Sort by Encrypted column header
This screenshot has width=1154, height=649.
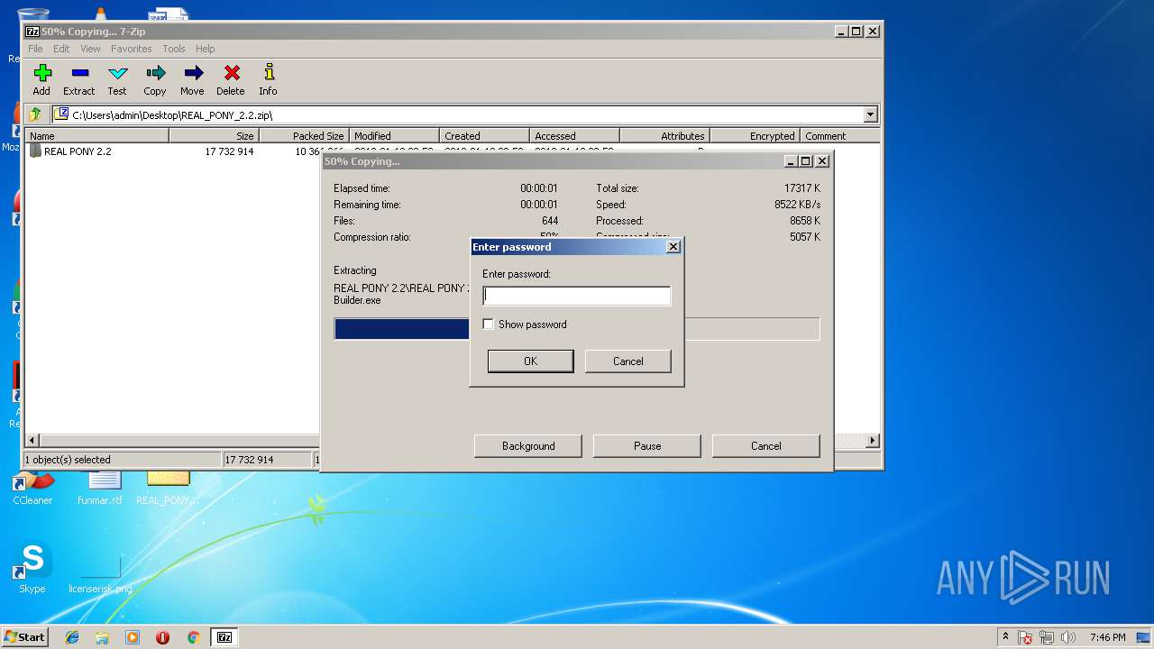[756, 136]
